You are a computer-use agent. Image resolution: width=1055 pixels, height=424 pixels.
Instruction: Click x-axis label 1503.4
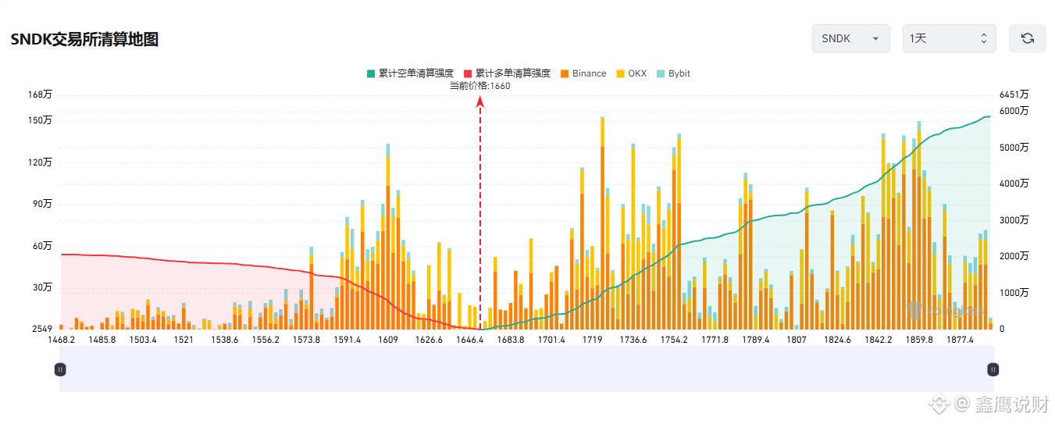click(143, 340)
